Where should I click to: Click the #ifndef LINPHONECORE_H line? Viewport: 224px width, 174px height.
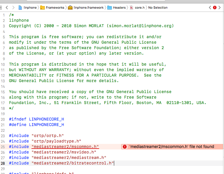click(36, 119)
